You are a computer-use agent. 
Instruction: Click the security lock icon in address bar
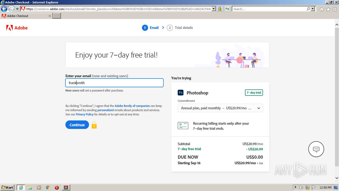click(220, 9)
